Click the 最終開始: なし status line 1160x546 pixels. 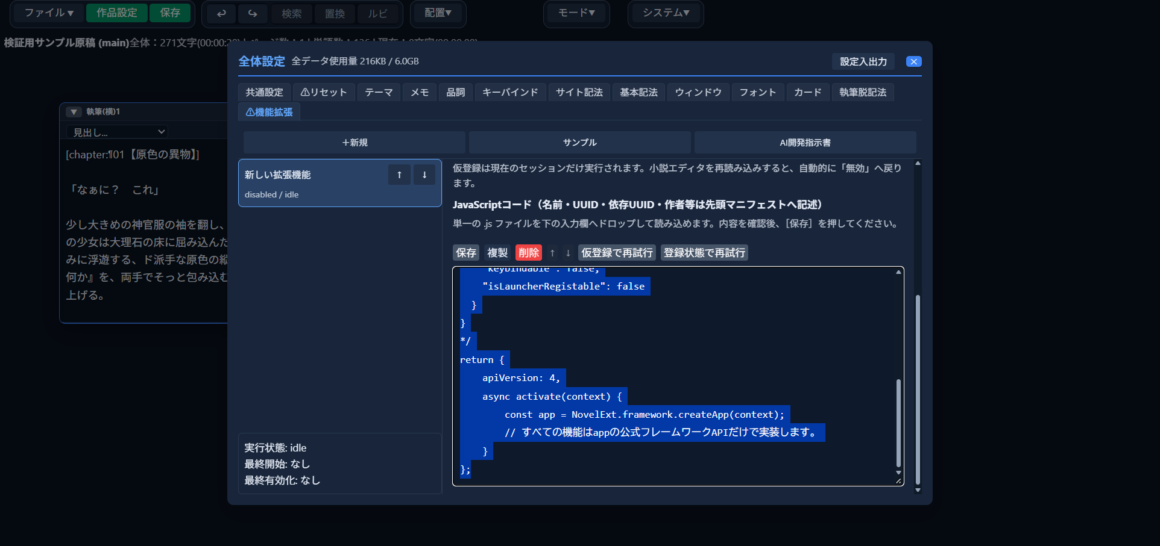tap(277, 464)
